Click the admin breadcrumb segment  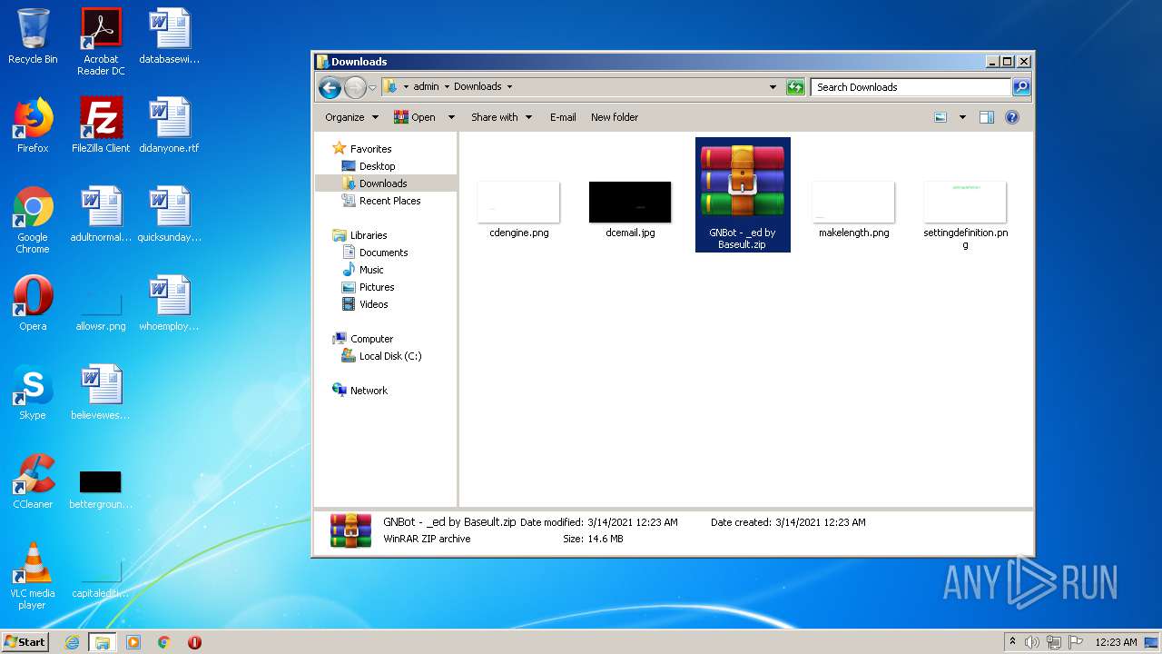[x=426, y=87]
